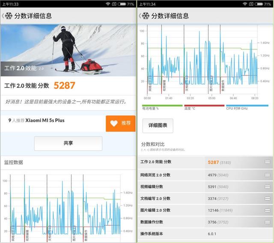
Task: Tap the 工作 2.0 效能 banner caption
Action: (x=24, y=68)
